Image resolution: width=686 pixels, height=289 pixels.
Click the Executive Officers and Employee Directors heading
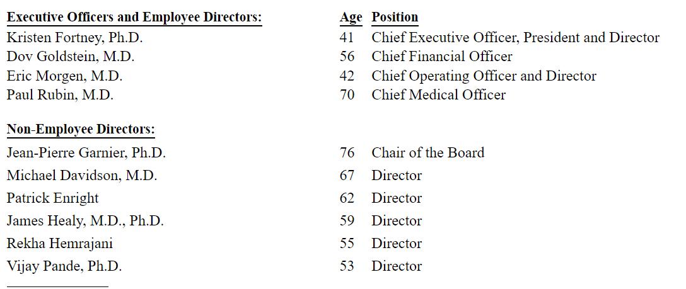click(134, 18)
